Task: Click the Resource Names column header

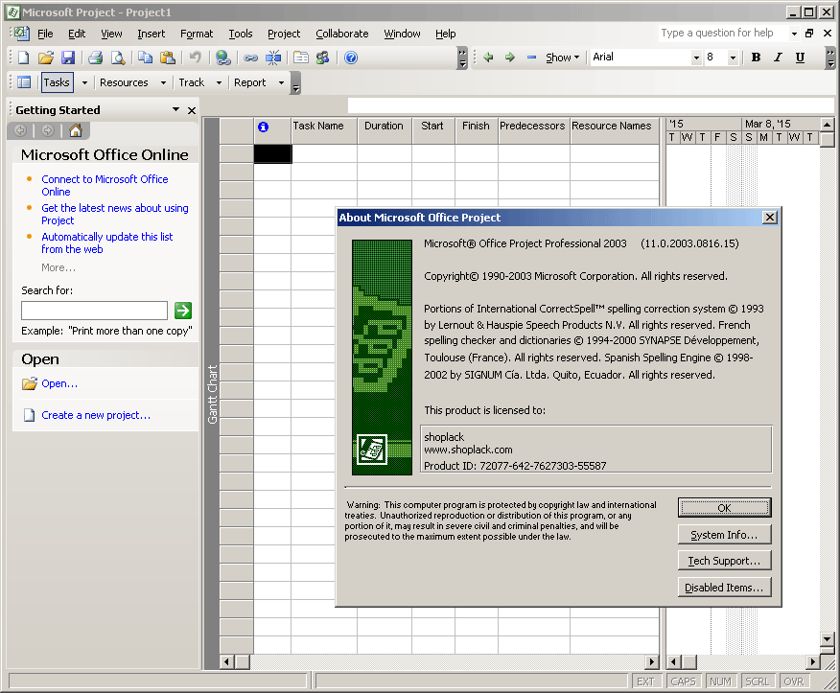Action: 615,130
